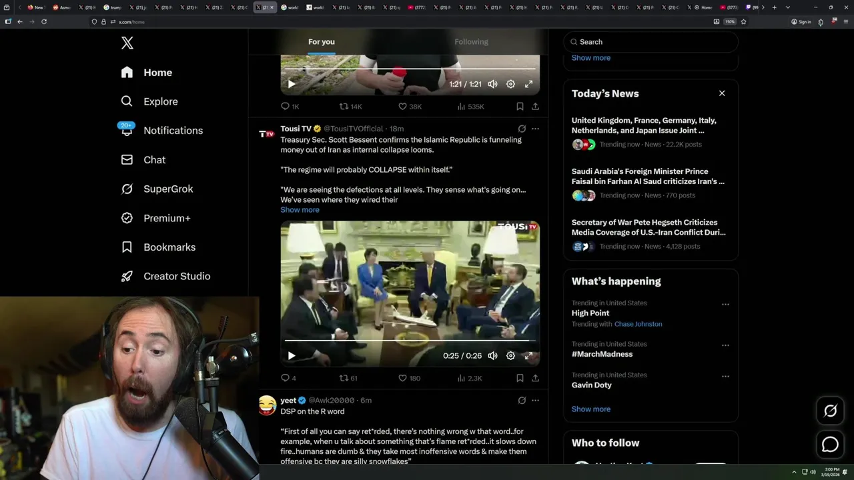This screenshot has height=480, width=854.
Task: Open Grok icon on yeet post
Action: point(522,401)
